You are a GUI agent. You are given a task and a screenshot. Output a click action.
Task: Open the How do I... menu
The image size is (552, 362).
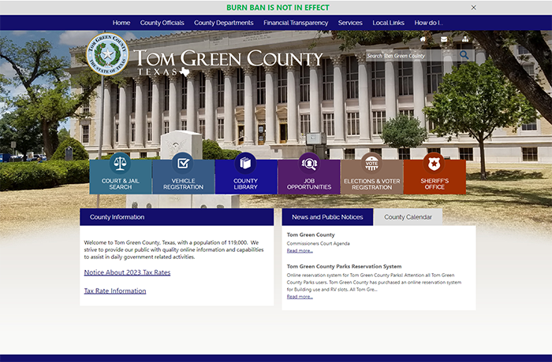(x=428, y=23)
